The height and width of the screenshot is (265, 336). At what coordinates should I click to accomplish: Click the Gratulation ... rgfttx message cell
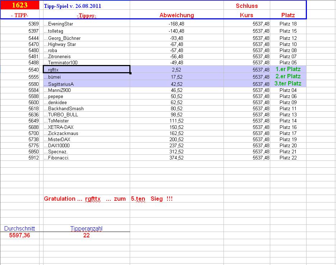coord(87,199)
